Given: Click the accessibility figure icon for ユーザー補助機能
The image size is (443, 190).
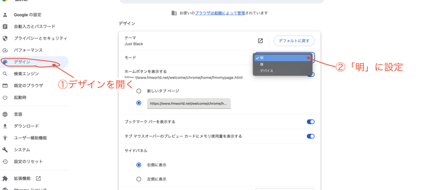Looking at the screenshot, I should (x=5, y=138).
